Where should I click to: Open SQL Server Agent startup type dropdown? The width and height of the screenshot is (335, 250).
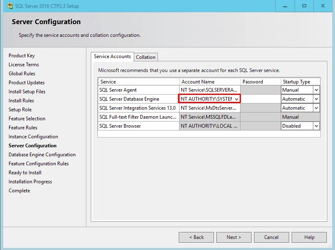click(317, 90)
